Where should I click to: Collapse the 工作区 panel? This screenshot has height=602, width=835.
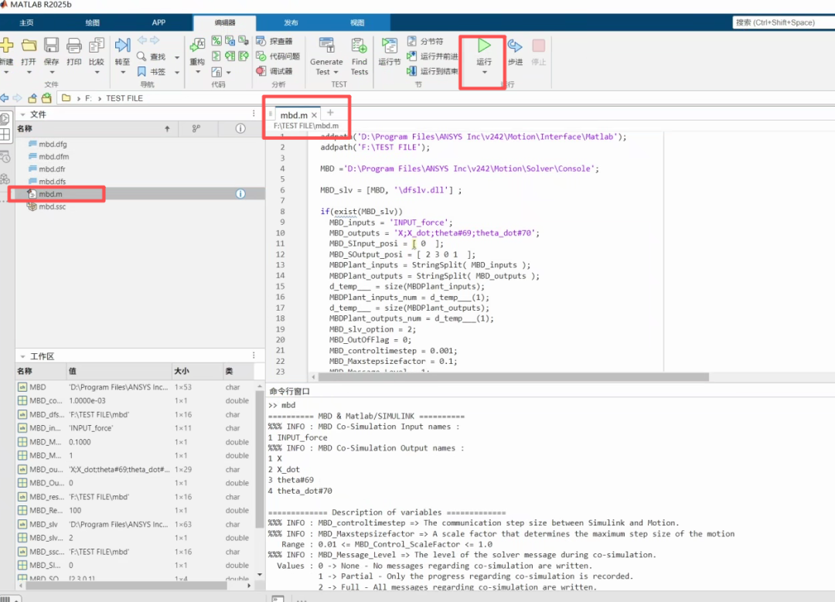[23, 356]
